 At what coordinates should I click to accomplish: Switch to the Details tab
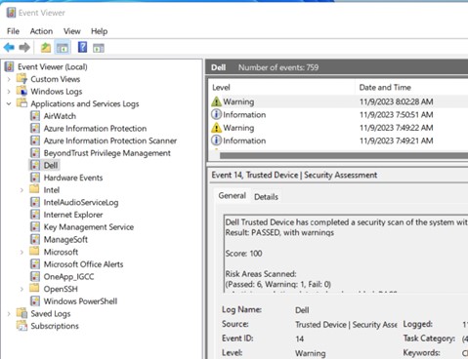[266, 197]
